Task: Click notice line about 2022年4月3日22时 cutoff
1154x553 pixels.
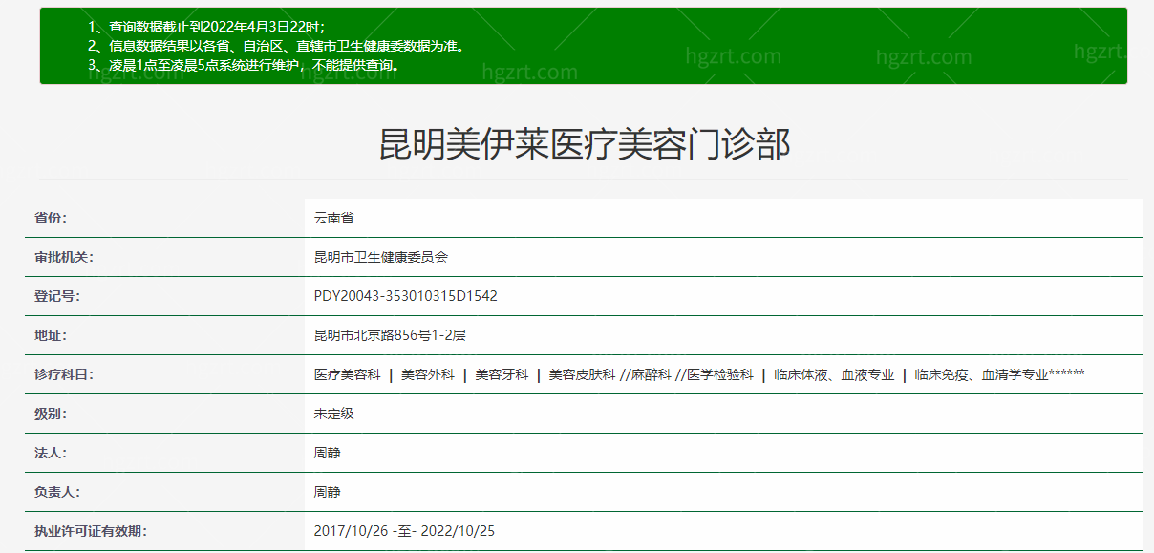Action: point(206,26)
